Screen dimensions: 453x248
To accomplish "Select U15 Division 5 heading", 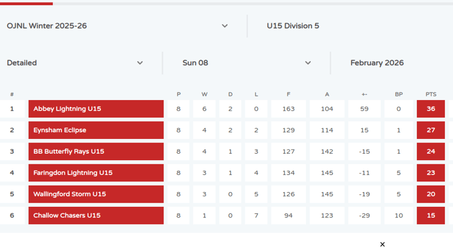I will 293,26.
